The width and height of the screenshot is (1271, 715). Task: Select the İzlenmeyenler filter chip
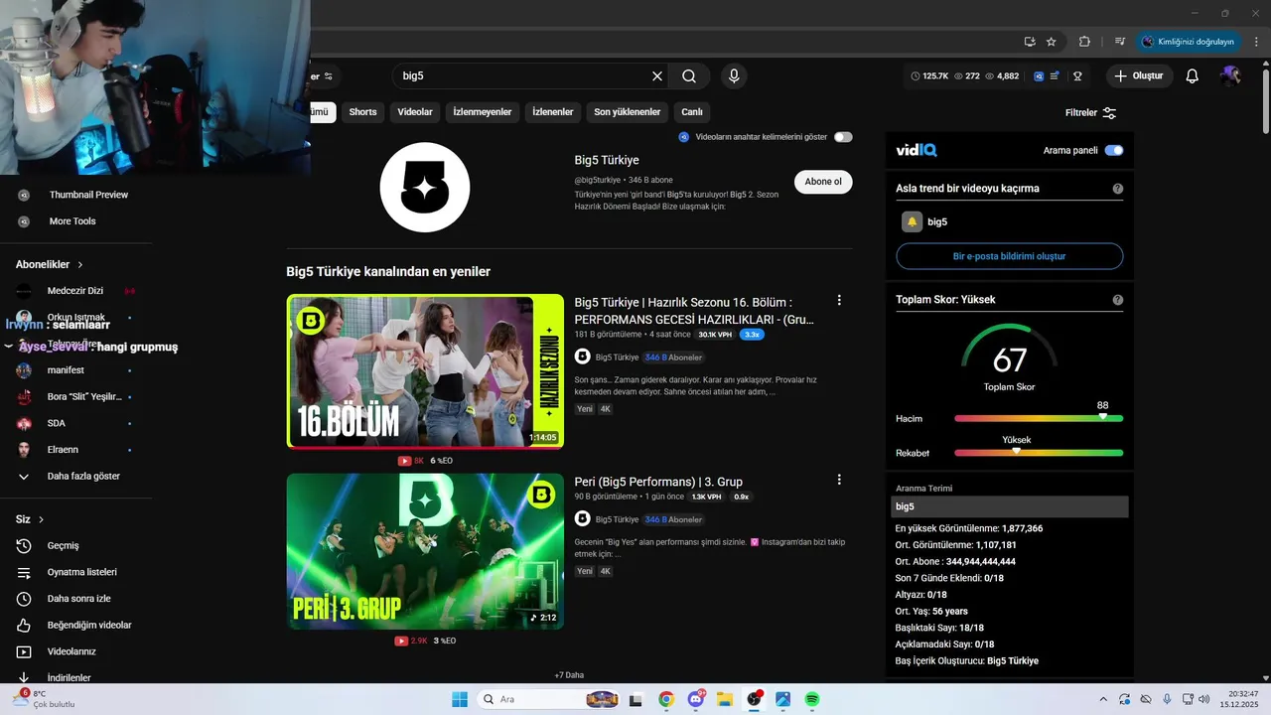[483, 112]
